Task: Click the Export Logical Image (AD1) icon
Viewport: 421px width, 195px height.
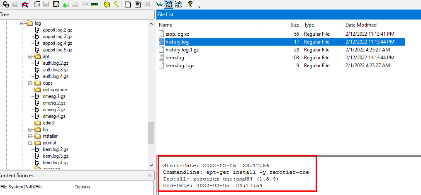Action: pyautogui.click(x=56, y=4)
